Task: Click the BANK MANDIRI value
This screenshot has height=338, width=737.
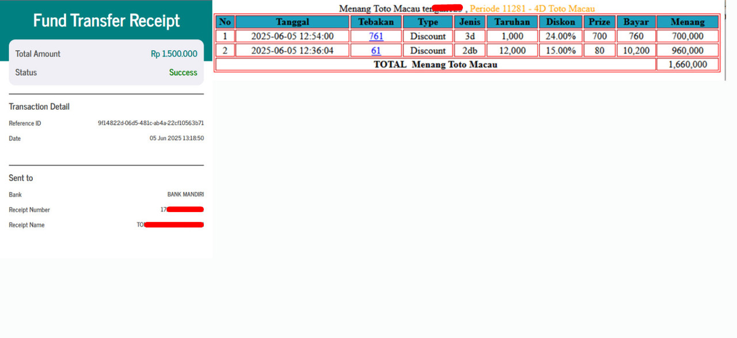Action: tap(185, 194)
